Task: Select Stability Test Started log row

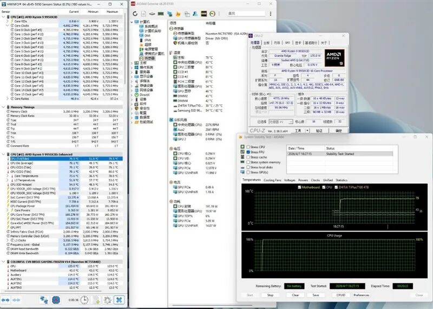Action: 340,154
